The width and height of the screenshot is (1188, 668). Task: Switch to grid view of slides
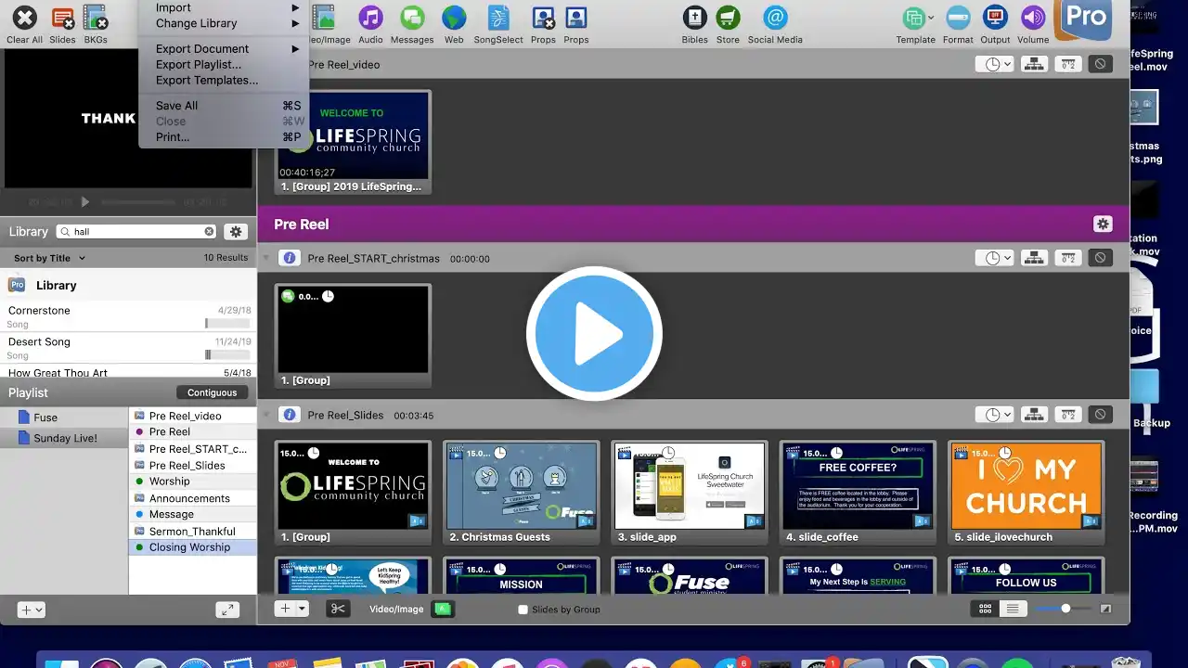986,609
